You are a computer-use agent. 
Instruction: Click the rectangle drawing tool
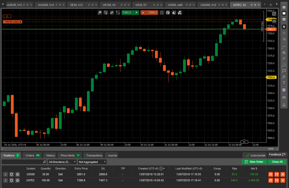(284, 71)
